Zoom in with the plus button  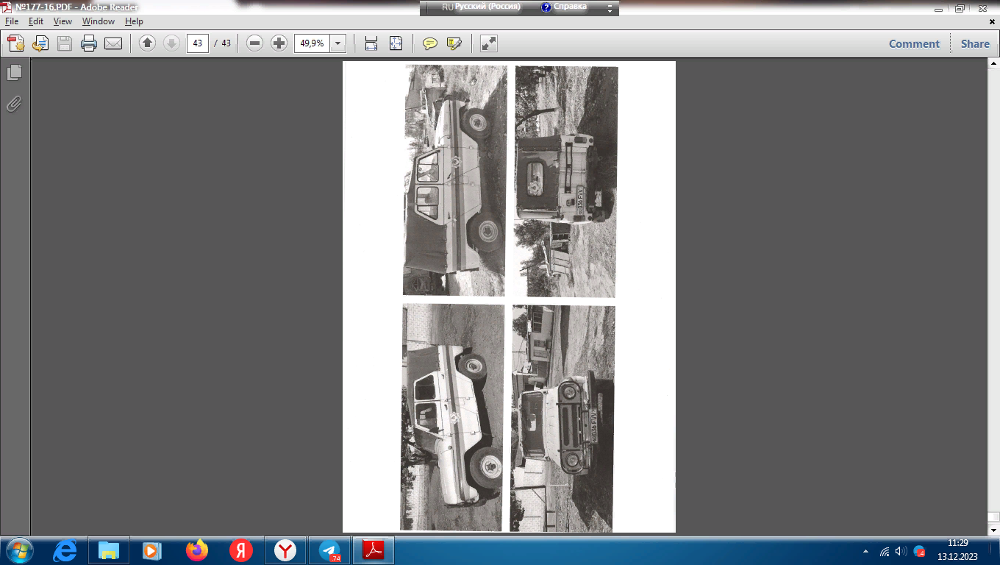279,43
